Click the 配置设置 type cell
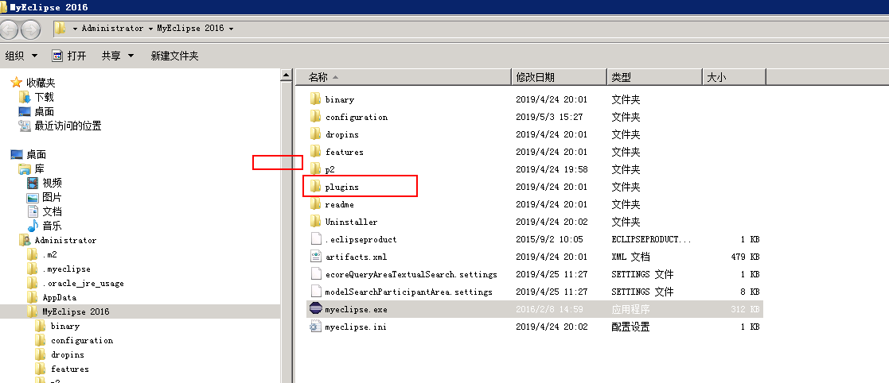 point(630,327)
